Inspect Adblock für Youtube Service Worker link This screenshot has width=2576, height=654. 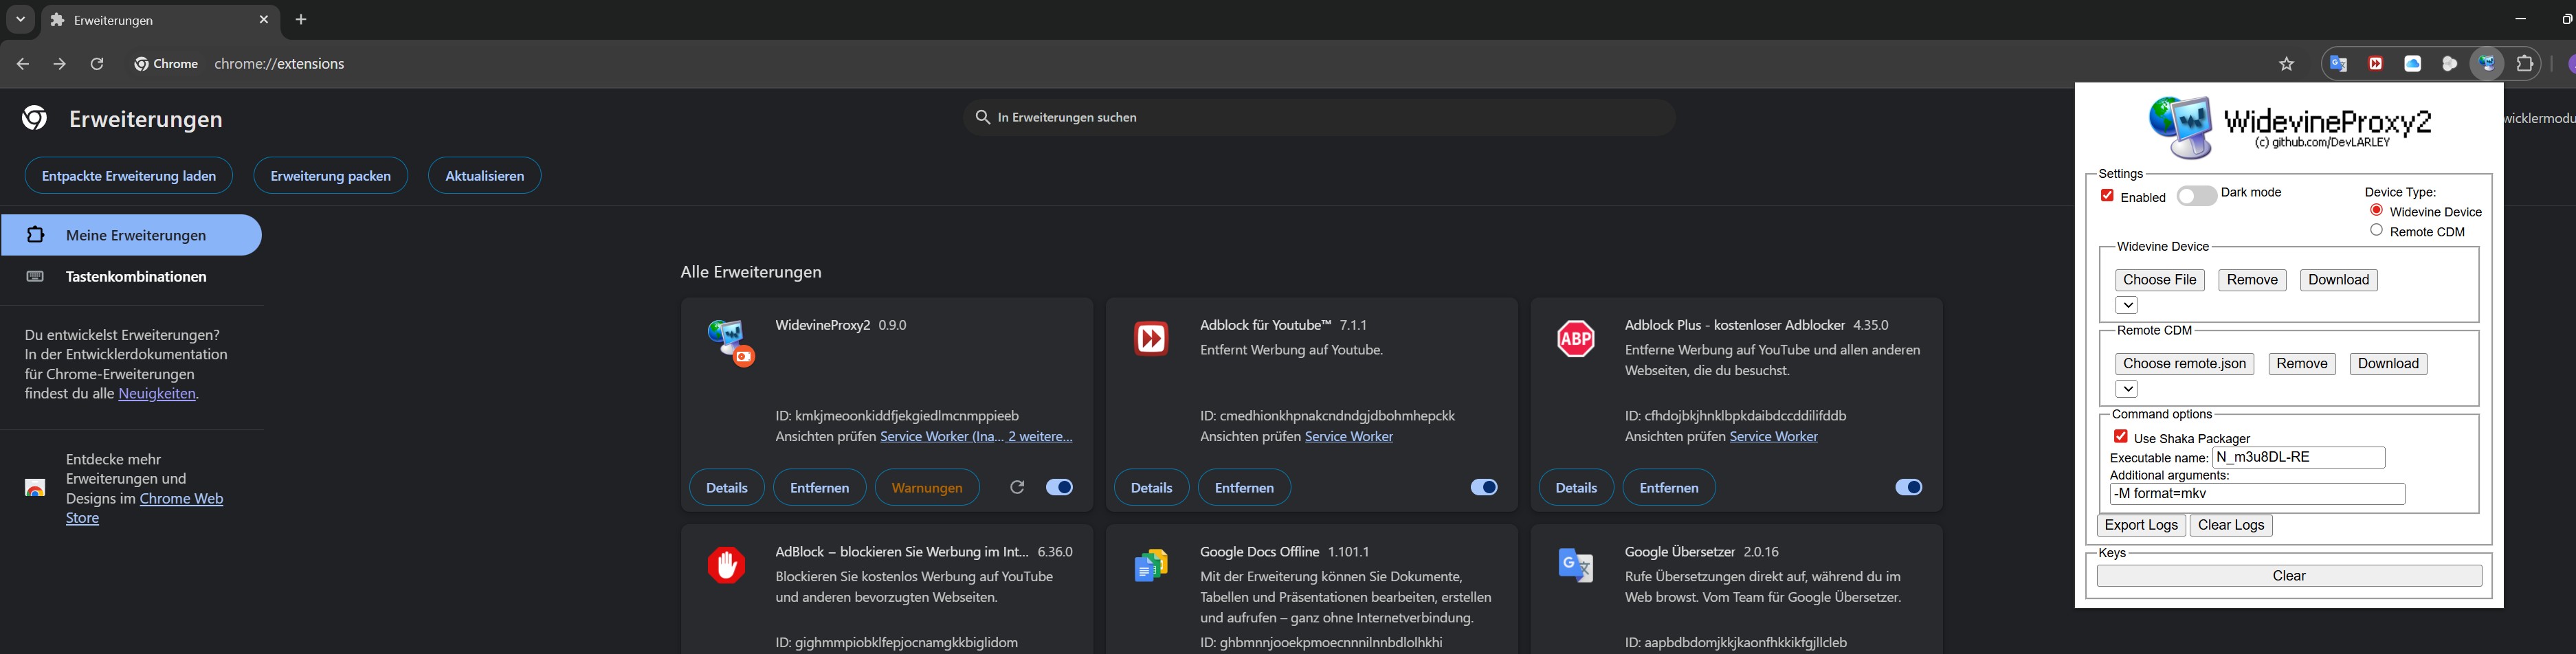coord(1349,436)
